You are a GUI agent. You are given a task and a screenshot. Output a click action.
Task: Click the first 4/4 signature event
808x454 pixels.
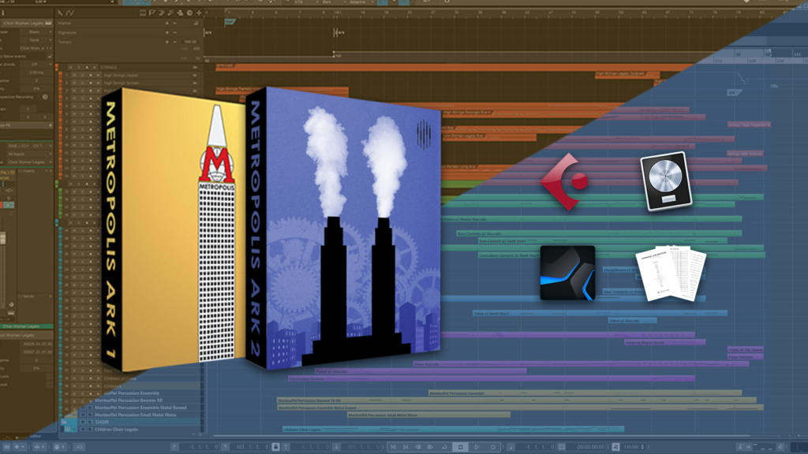[208, 32]
